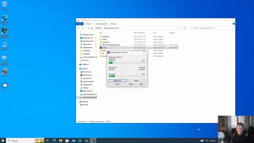The height and width of the screenshot is (143, 254).
Task: Open Відеозаписи in the navigation pane
Action: click(x=87, y=75)
